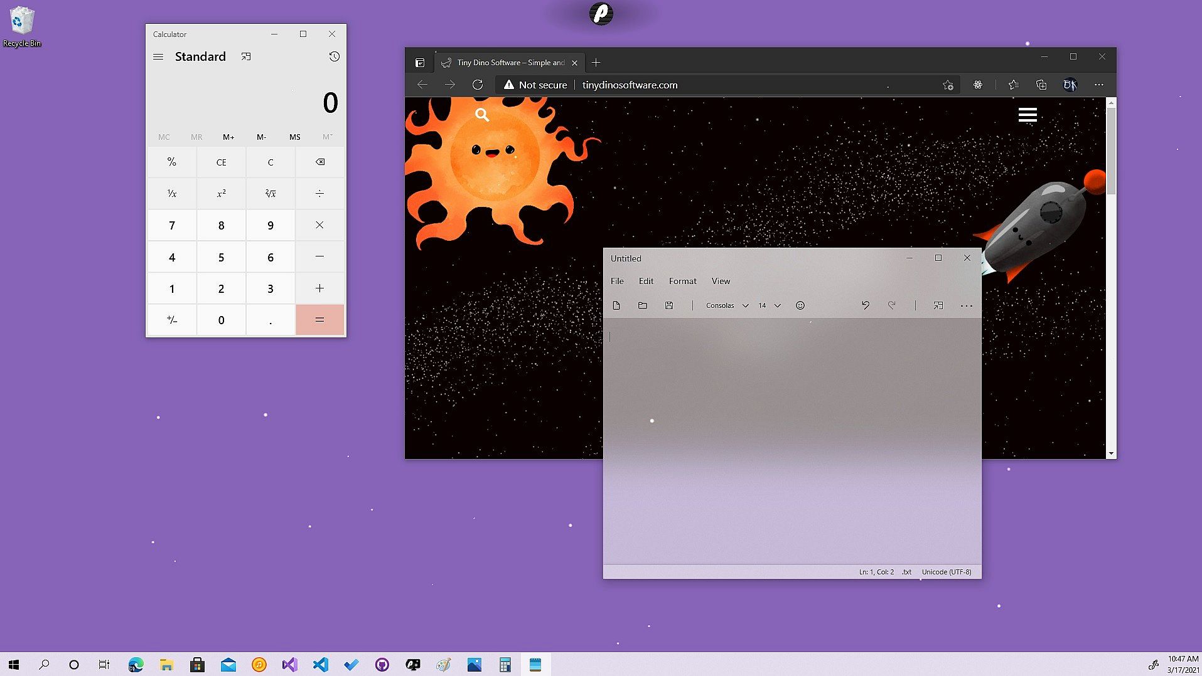The height and width of the screenshot is (676, 1202).
Task: Open the browser Settings and more menu
Action: [1098, 85]
